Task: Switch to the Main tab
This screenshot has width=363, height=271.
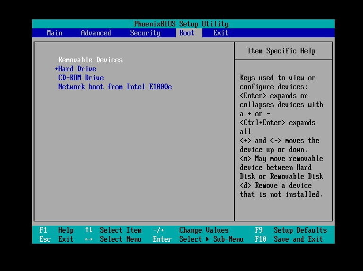Action: pos(54,33)
